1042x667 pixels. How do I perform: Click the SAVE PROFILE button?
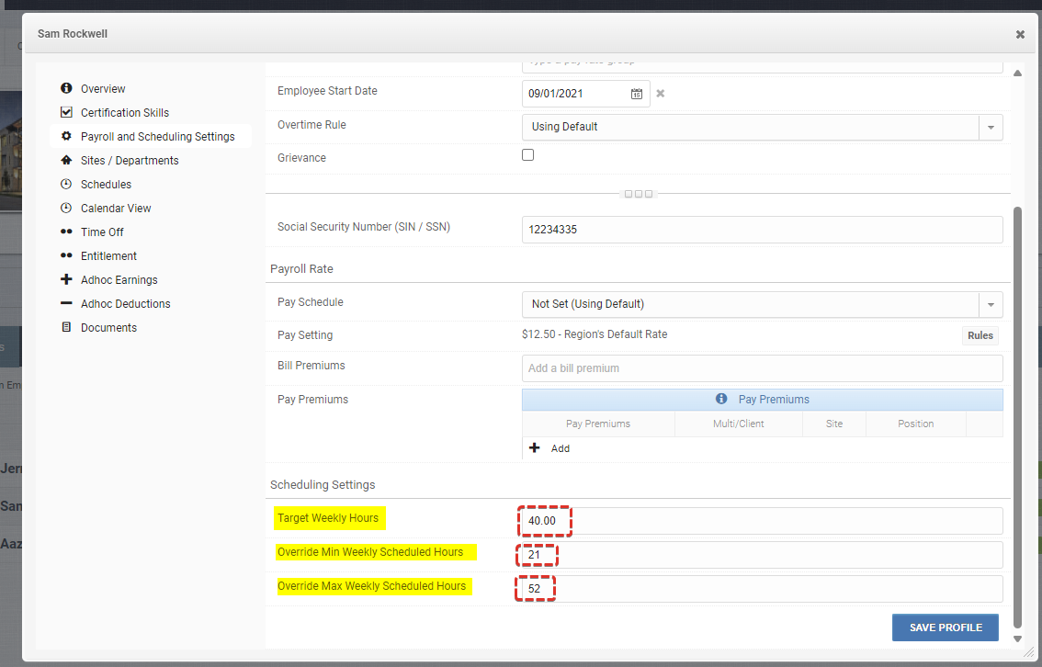coord(945,627)
